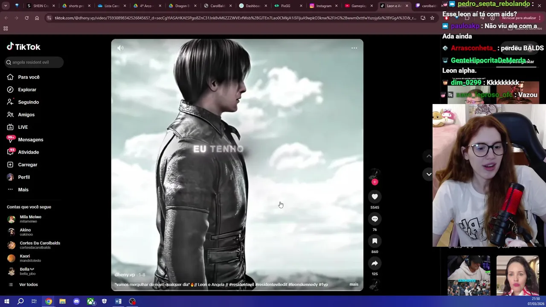
Task: Open the Para você feed
Action: [x=29, y=77]
